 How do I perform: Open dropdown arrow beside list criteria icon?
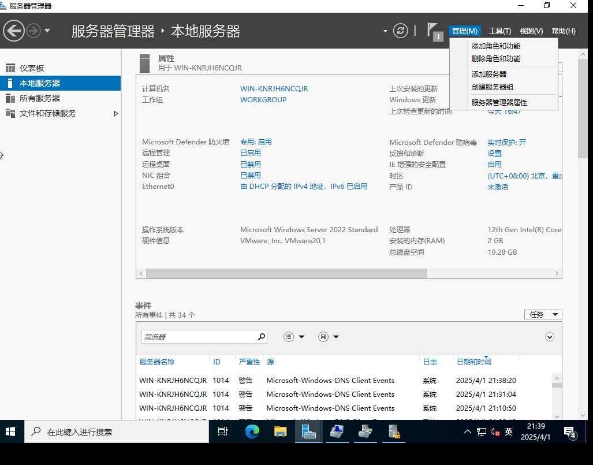(301, 337)
